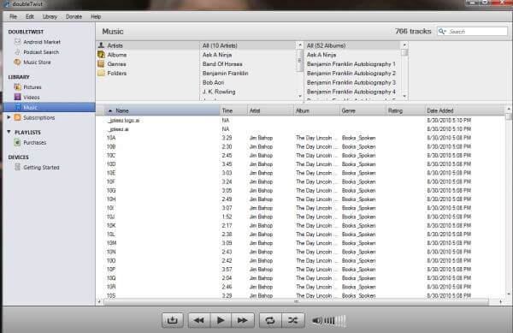This screenshot has height=333, width=513.
Task: Select J. K. Rowling artist
Action: click(x=219, y=92)
